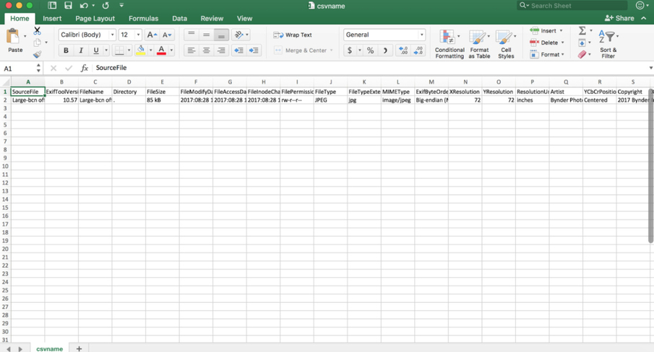Toggle Italic formatting
Image resolution: width=654 pixels, height=352 pixels.
coord(81,50)
